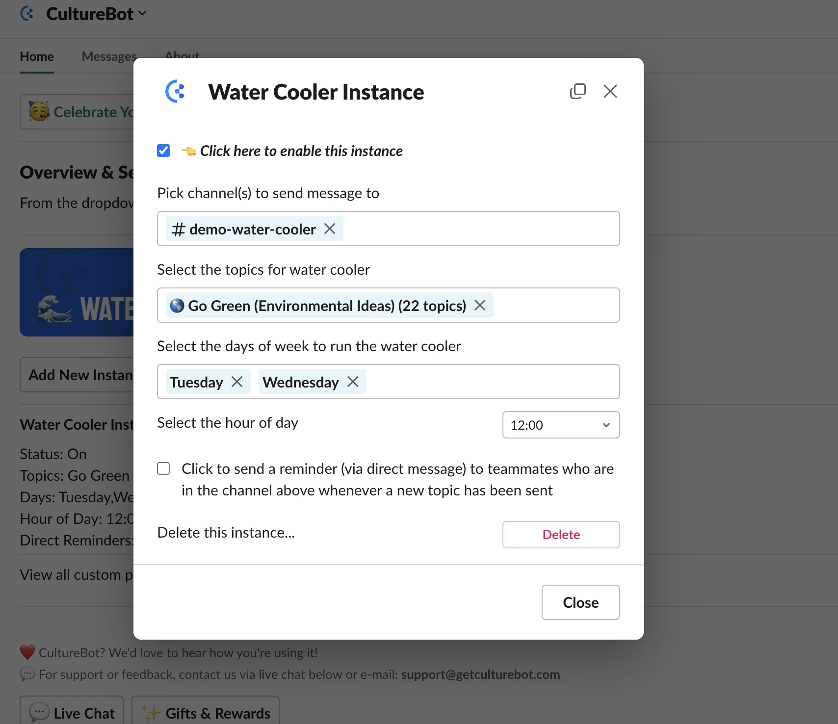Click the support@getculturebot.com email link

(480, 674)
